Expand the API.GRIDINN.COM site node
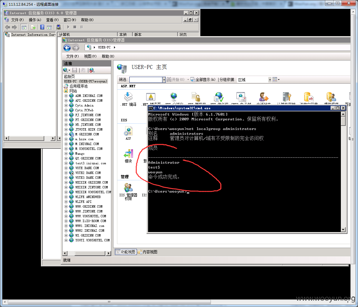This screenshot has width=358, height=307. [x=66, y=101]
